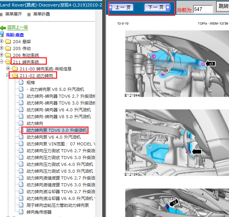Open 用于转向齿轮压力管的动力转向泵 entry
This screenshot has width=229, height=217.
pos(58,205)
